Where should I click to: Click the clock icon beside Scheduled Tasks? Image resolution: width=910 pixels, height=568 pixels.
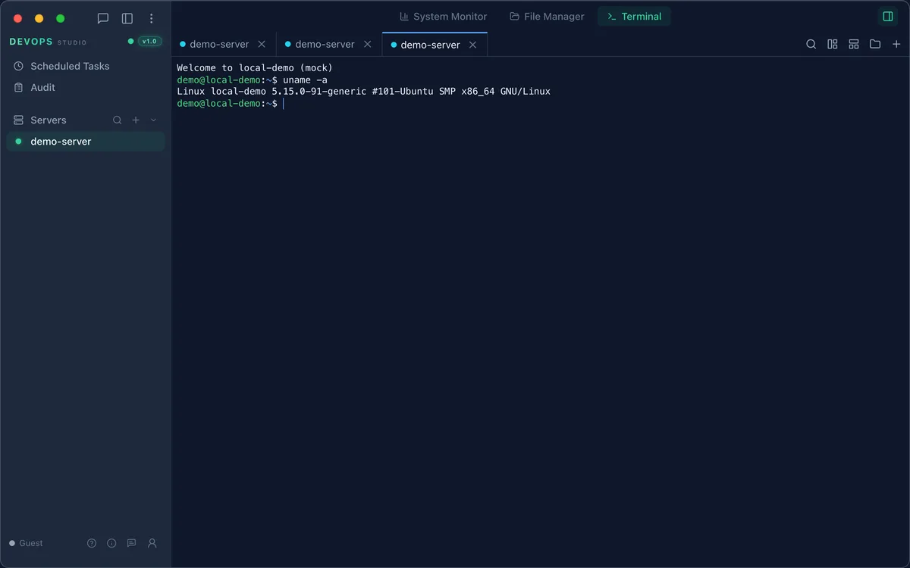pyautogui.click(x=19, y=66)
